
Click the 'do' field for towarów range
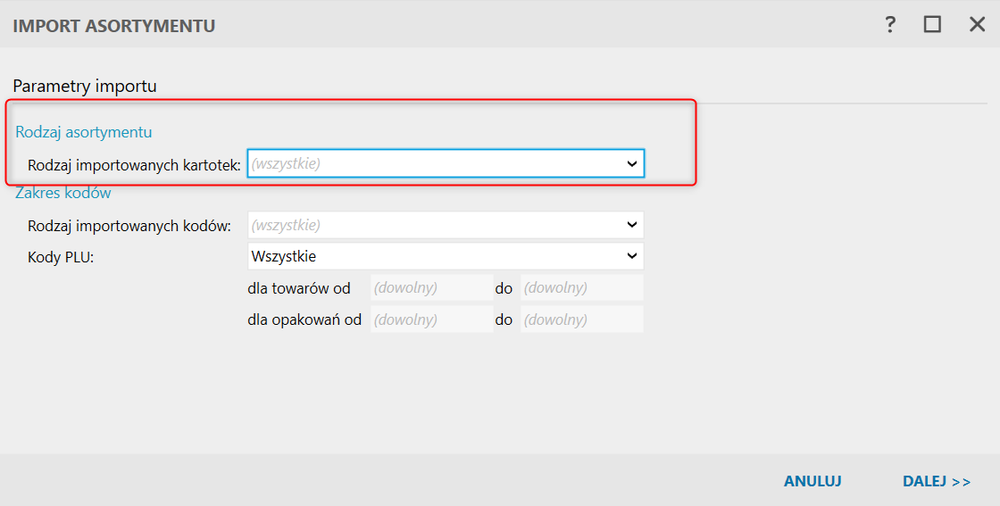point(581,288)
